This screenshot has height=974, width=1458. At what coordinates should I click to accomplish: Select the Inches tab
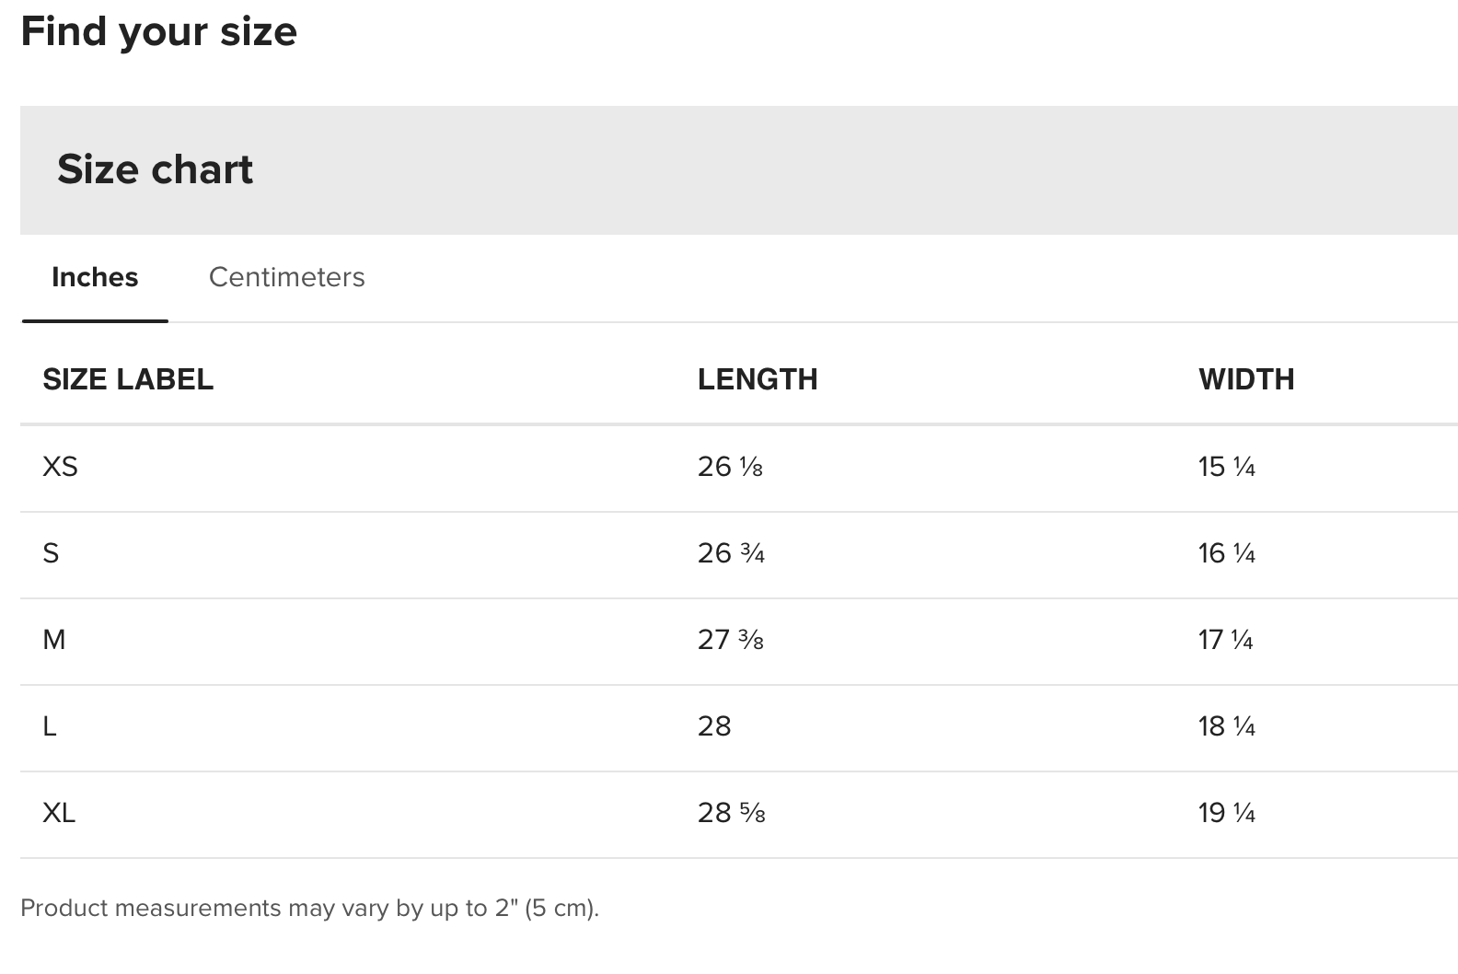pyautogui.click(x=95, y=277)
